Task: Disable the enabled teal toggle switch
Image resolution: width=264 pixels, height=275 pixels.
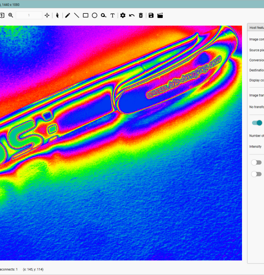Action: [257, 123]
